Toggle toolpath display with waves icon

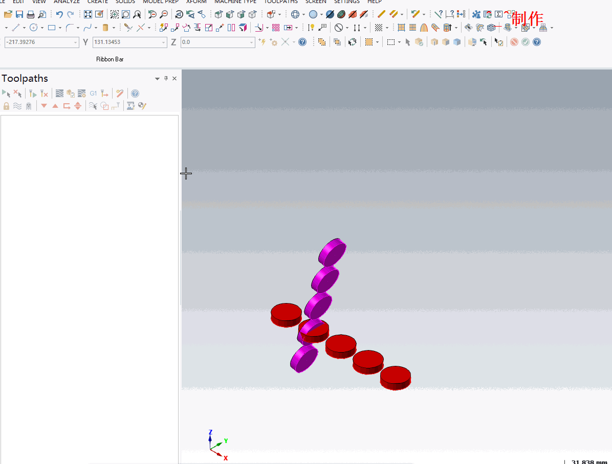tap(17, 106)
